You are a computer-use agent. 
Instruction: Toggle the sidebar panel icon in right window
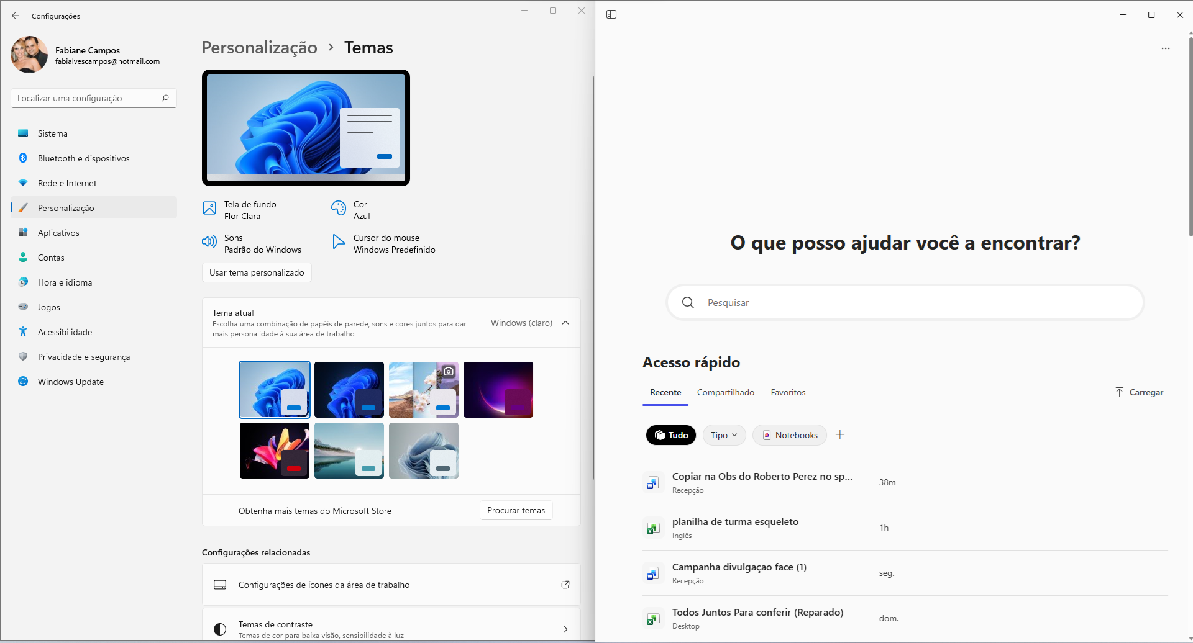(x=611, y=14)
